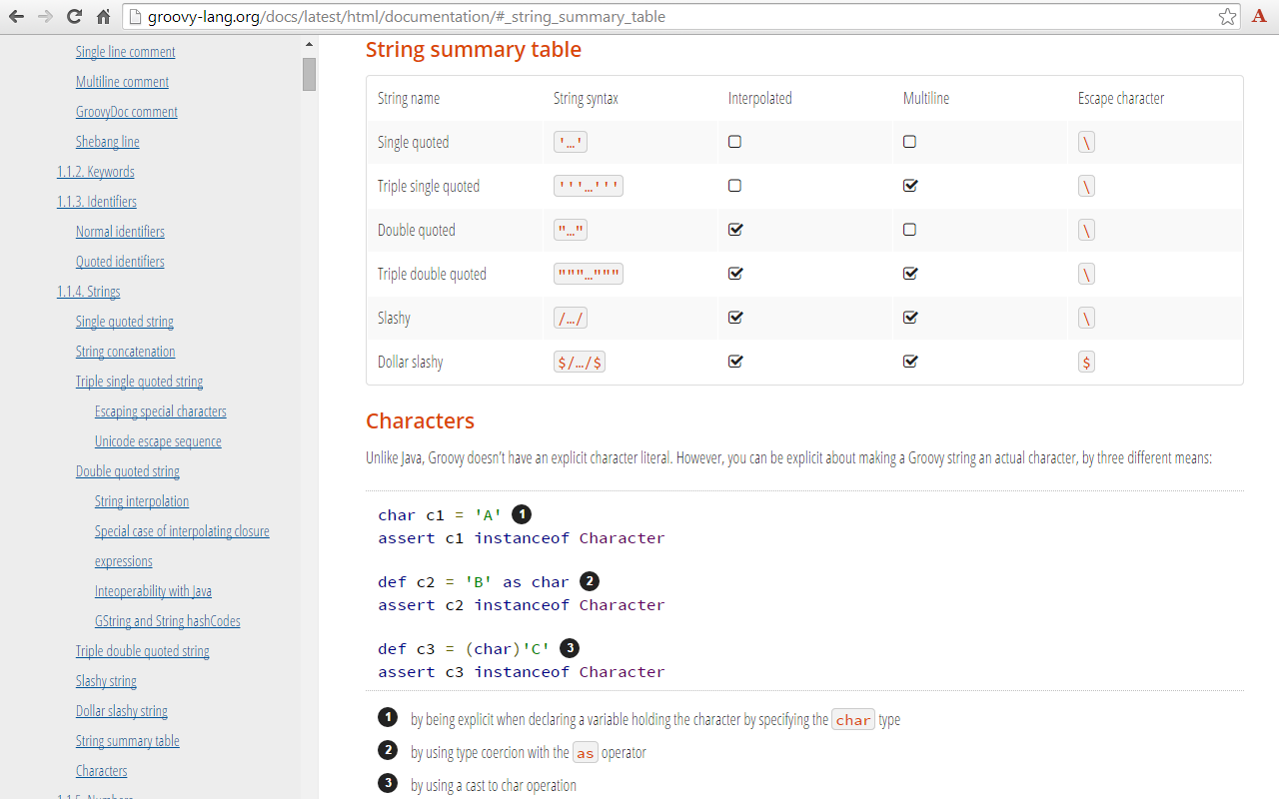Open the String summary table sidebar link
This screenshot has height=799, width=1279.
click(127, 740)
